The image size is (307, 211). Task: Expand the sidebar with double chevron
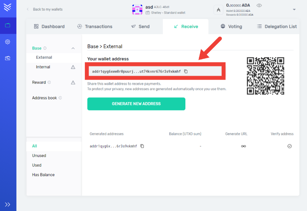click(x=8, y=204)
